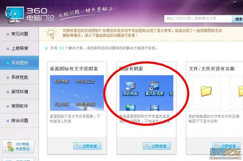Click the 搜索 search button
This screenshot has height=161, width=243.
coord(238,19)
